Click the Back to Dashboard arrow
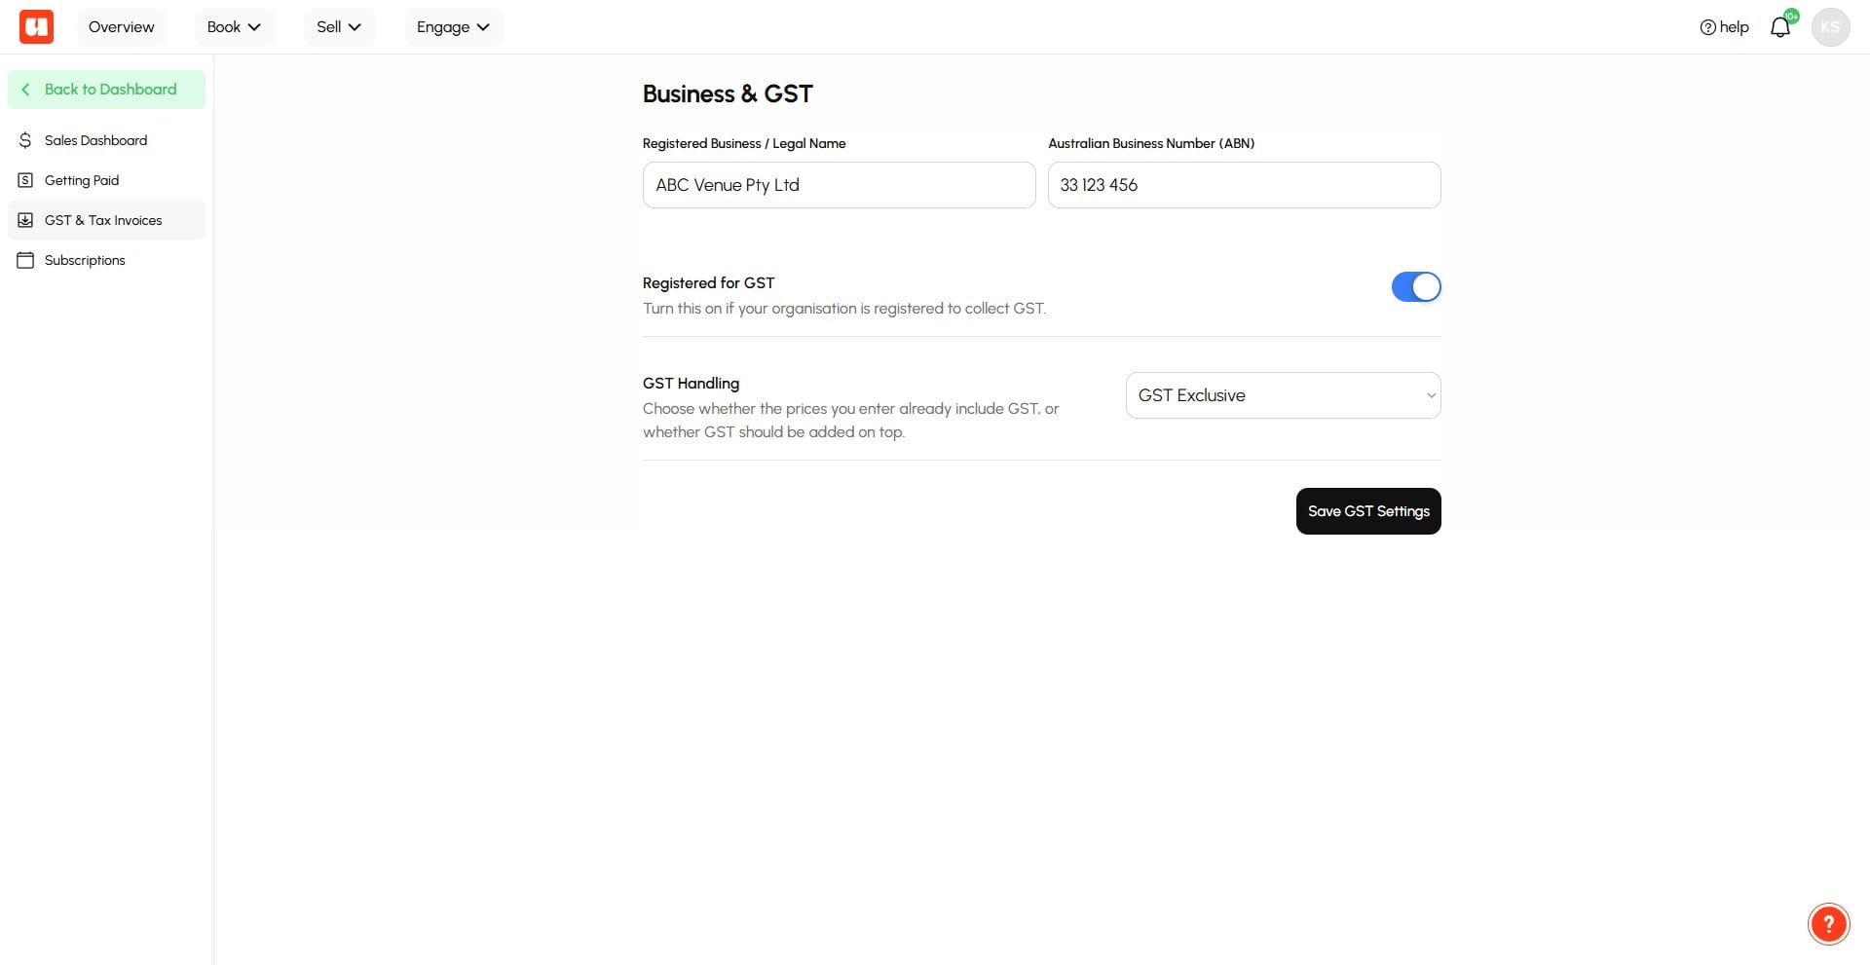The height and width of the screenshot is (965, 1870). click(25, 90)
